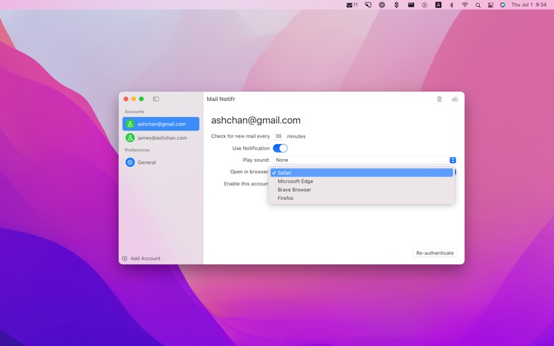554x346 pixels.
Task: Click the cloud icon in the title bar
Action: click(455, 99)
